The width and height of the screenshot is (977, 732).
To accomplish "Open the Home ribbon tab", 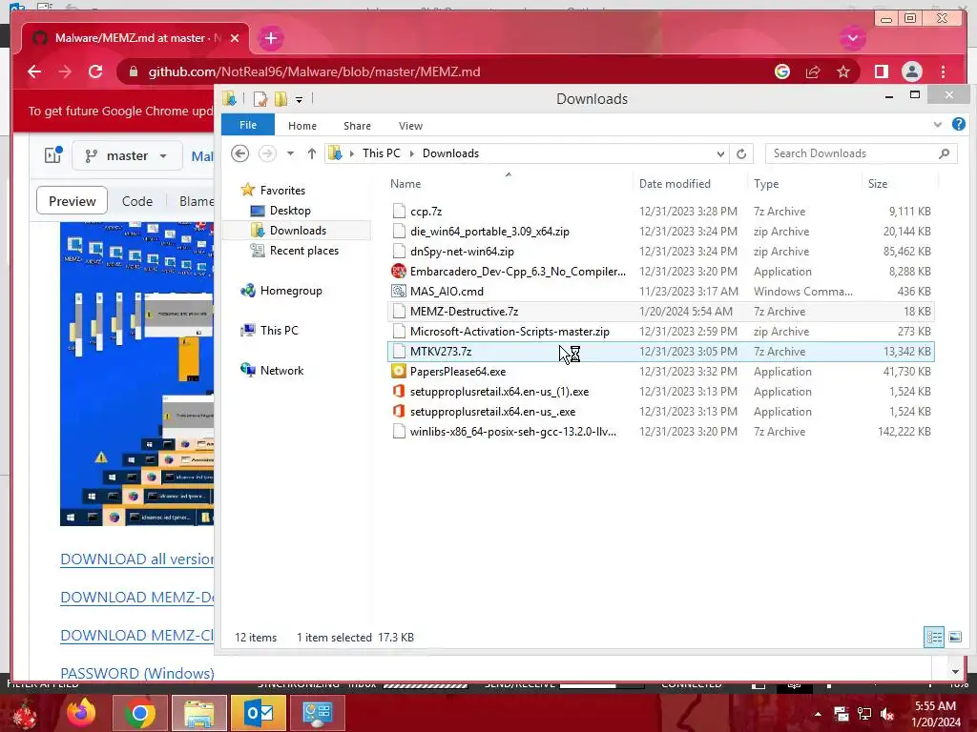I will click(302, 126).
